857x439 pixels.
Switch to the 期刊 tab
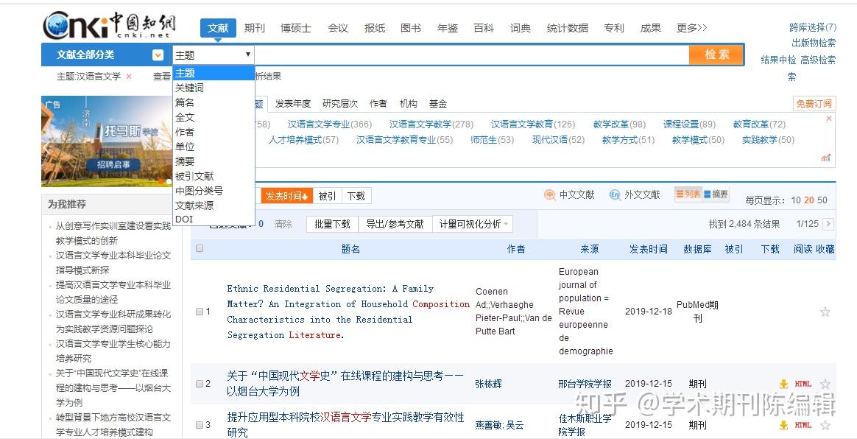[x=254, y=27]
